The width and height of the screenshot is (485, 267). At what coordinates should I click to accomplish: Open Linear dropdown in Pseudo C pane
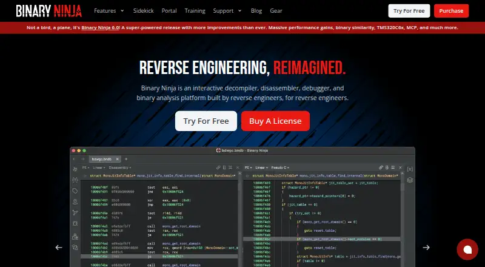click(262, 167)
